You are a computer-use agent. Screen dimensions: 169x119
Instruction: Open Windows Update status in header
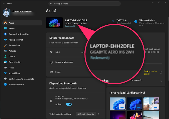(x=149, y=23)
